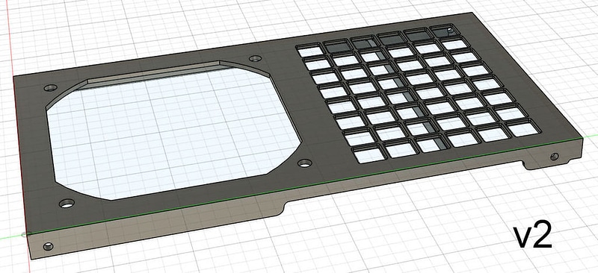Click the bottom-right fan mounting hole

click(x=304, y=163)
